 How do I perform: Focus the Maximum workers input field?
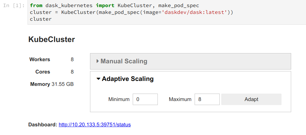click(207, 99)
